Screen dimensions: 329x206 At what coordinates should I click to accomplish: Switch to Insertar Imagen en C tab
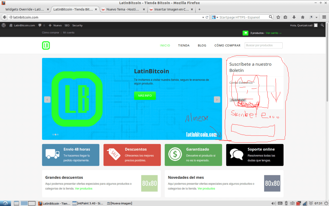171,9
